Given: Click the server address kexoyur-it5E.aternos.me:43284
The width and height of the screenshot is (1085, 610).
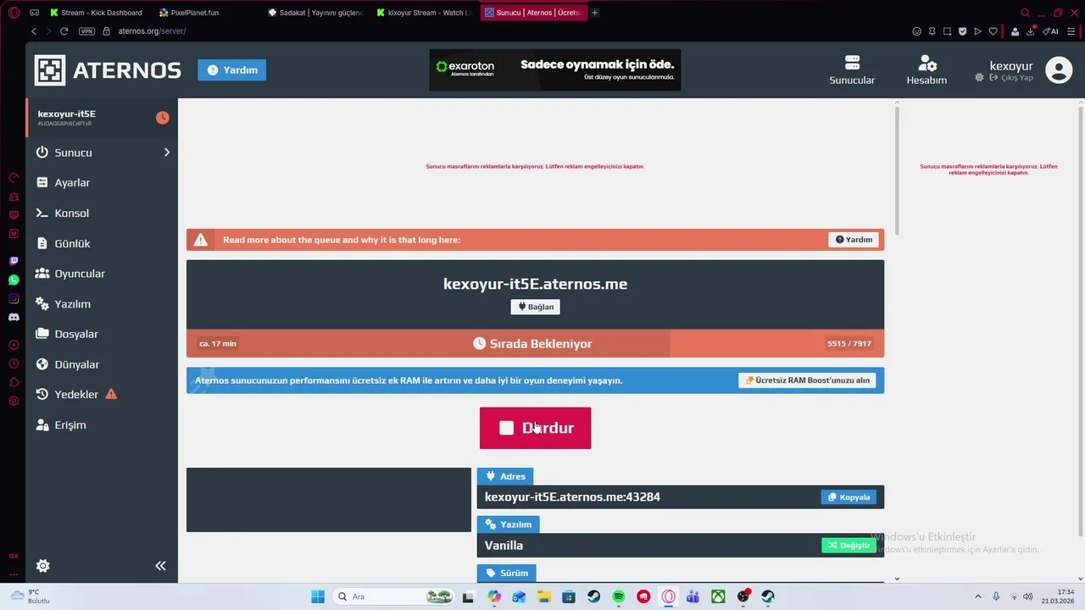Looking at the screenshot, I should click(572, 497).
